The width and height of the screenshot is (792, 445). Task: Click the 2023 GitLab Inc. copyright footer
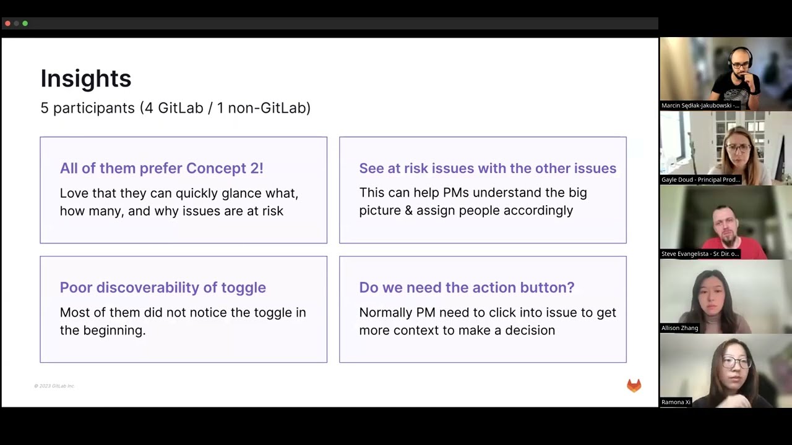pos(54,386)
